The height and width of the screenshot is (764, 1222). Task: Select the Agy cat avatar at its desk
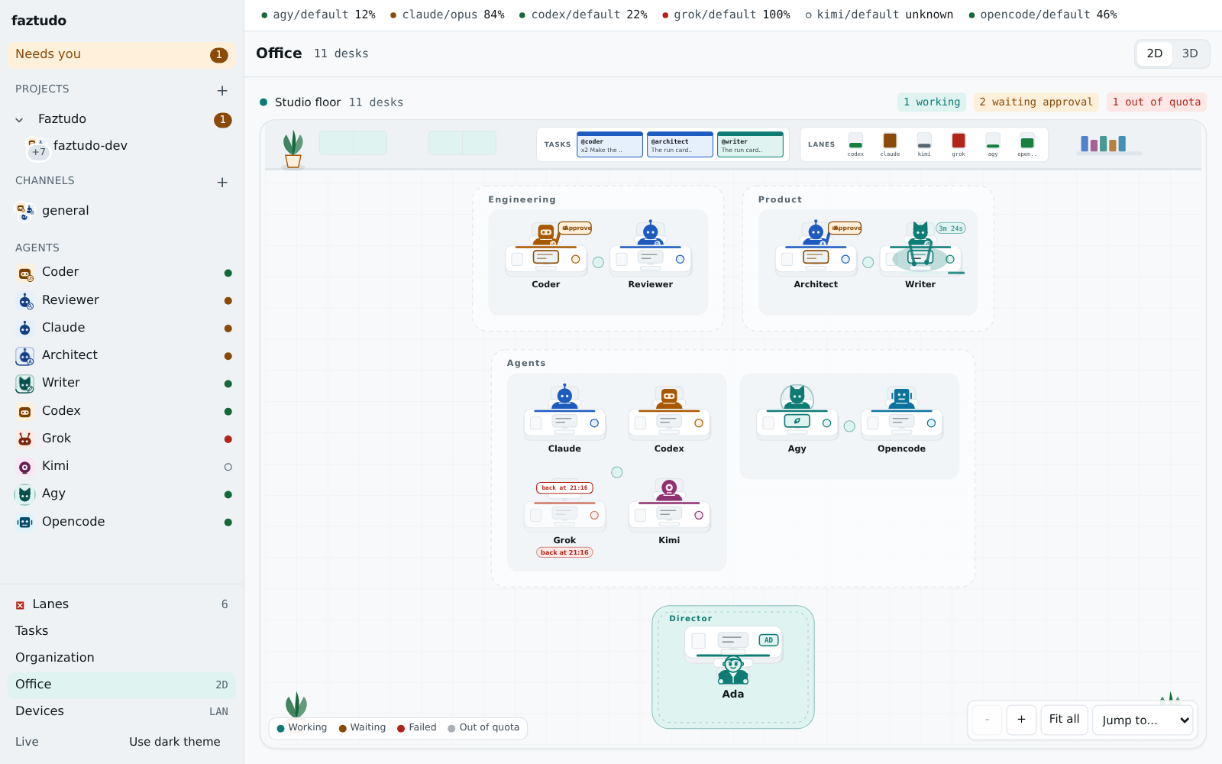tap(797, 397)
